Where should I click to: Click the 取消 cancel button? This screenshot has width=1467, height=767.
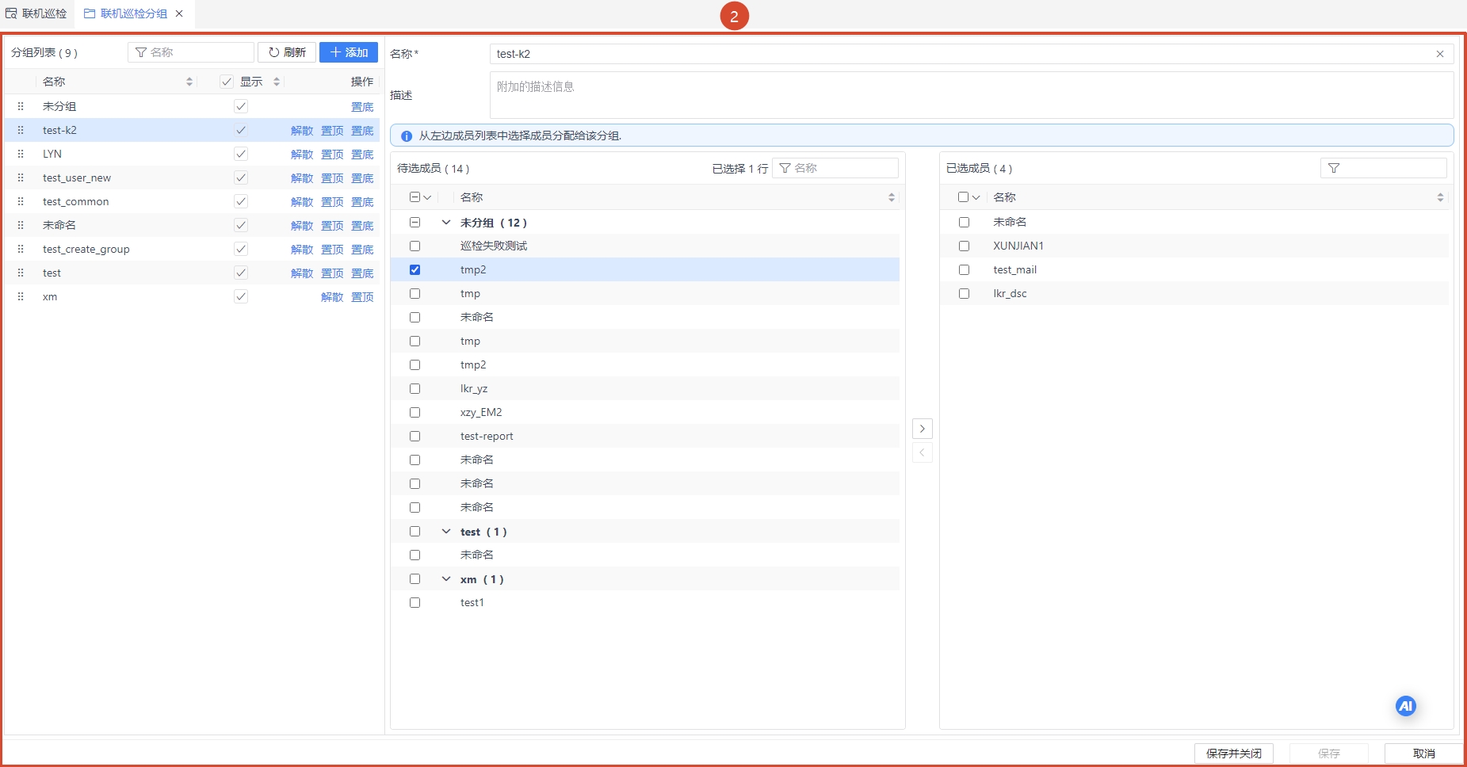1423,754
